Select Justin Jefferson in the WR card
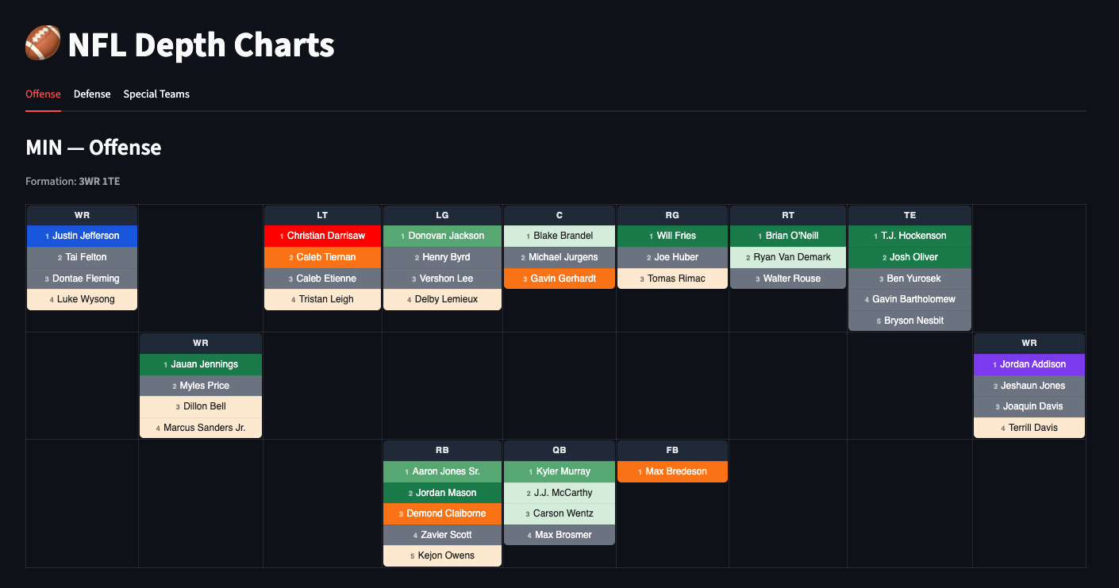The height and width of the screenshot is (588, 1119). tap(83, 236)
